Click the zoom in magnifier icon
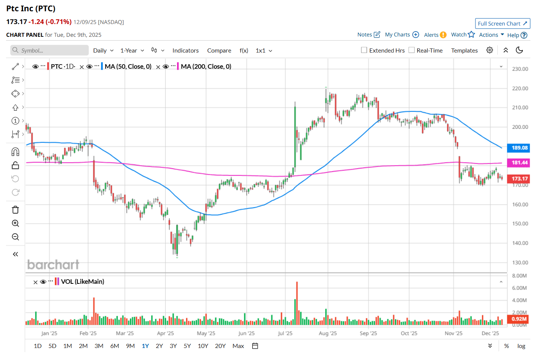 pyautogui.click(x=15, y=223)
